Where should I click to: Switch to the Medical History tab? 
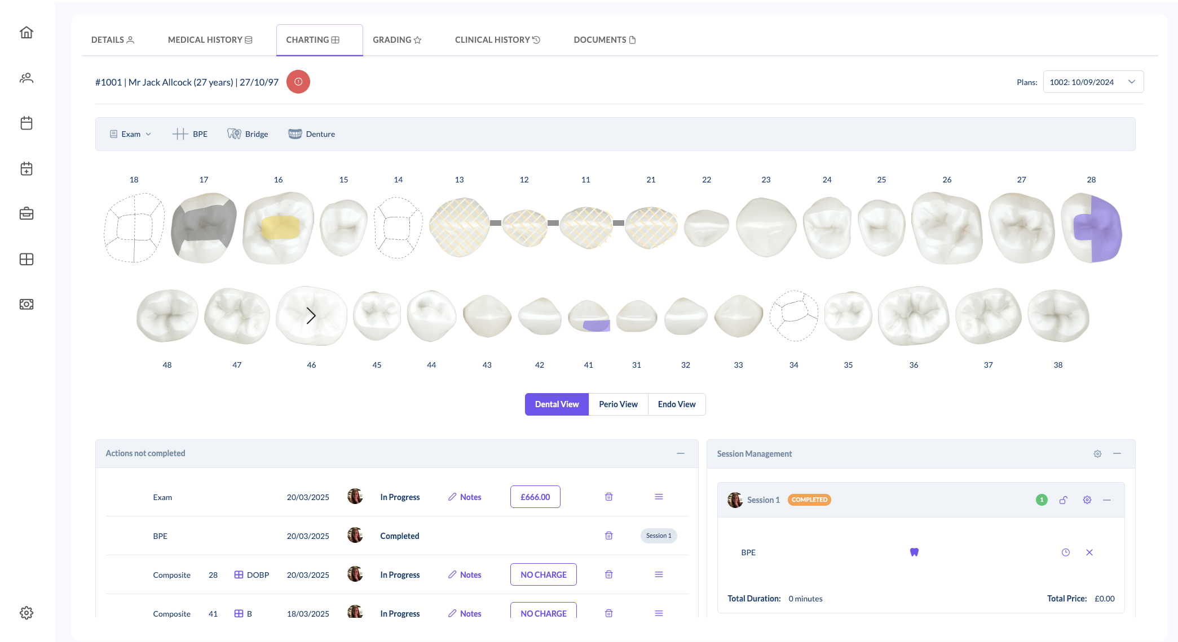(x=209, y=39)
